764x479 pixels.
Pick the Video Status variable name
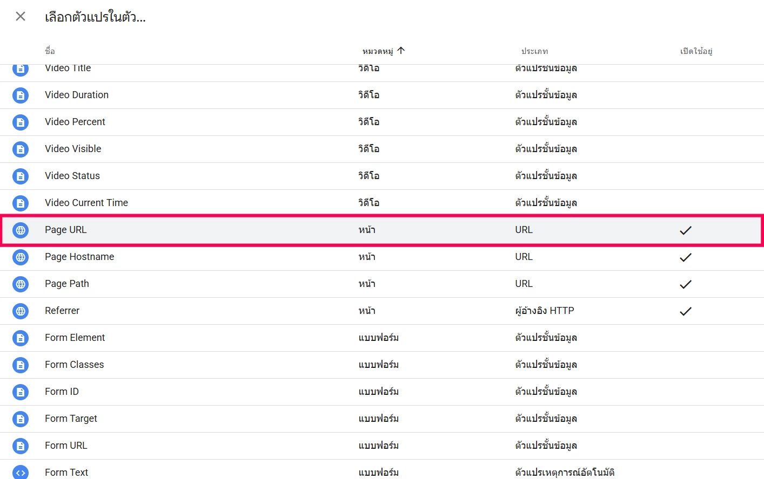pos(72,176)
